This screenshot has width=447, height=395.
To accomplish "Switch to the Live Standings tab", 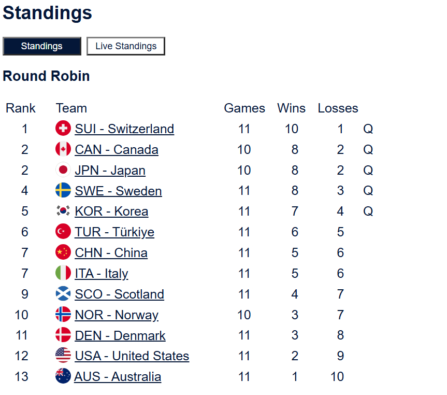I will pyautogui.click(x=126, y=46).
